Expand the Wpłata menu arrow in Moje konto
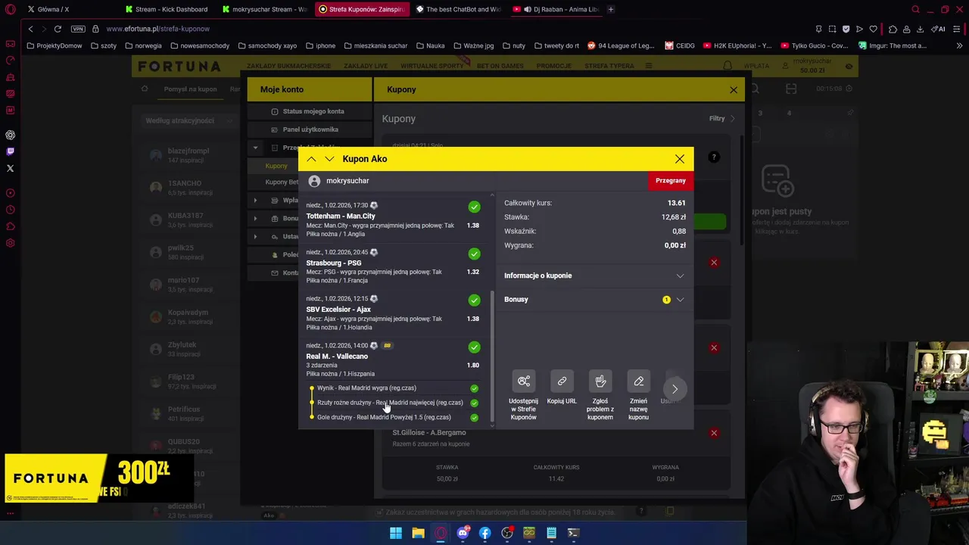 [255, 201]
